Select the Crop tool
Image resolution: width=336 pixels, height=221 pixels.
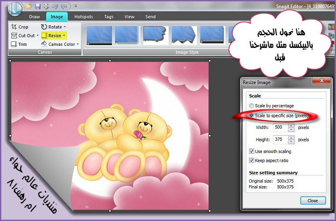[20, 27]
